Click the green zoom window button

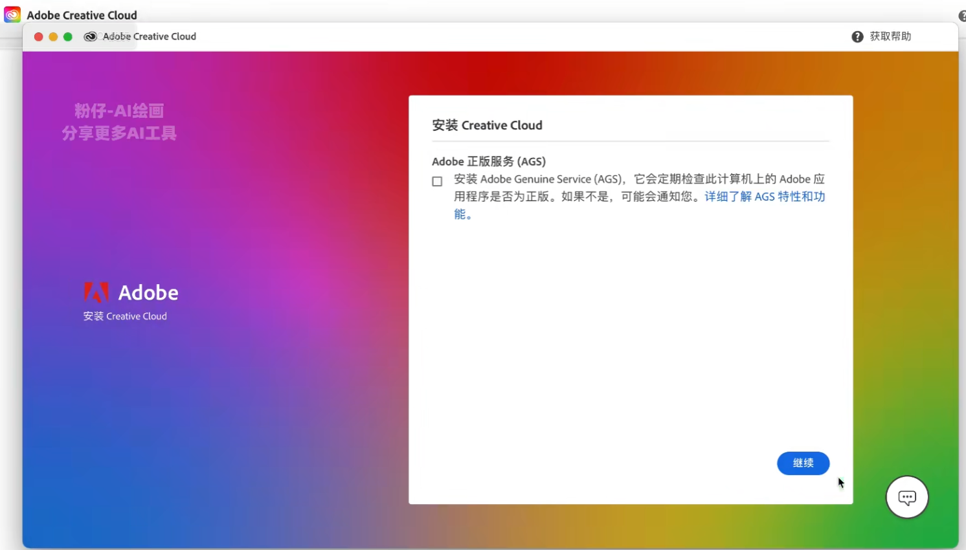tap(68, 37)
